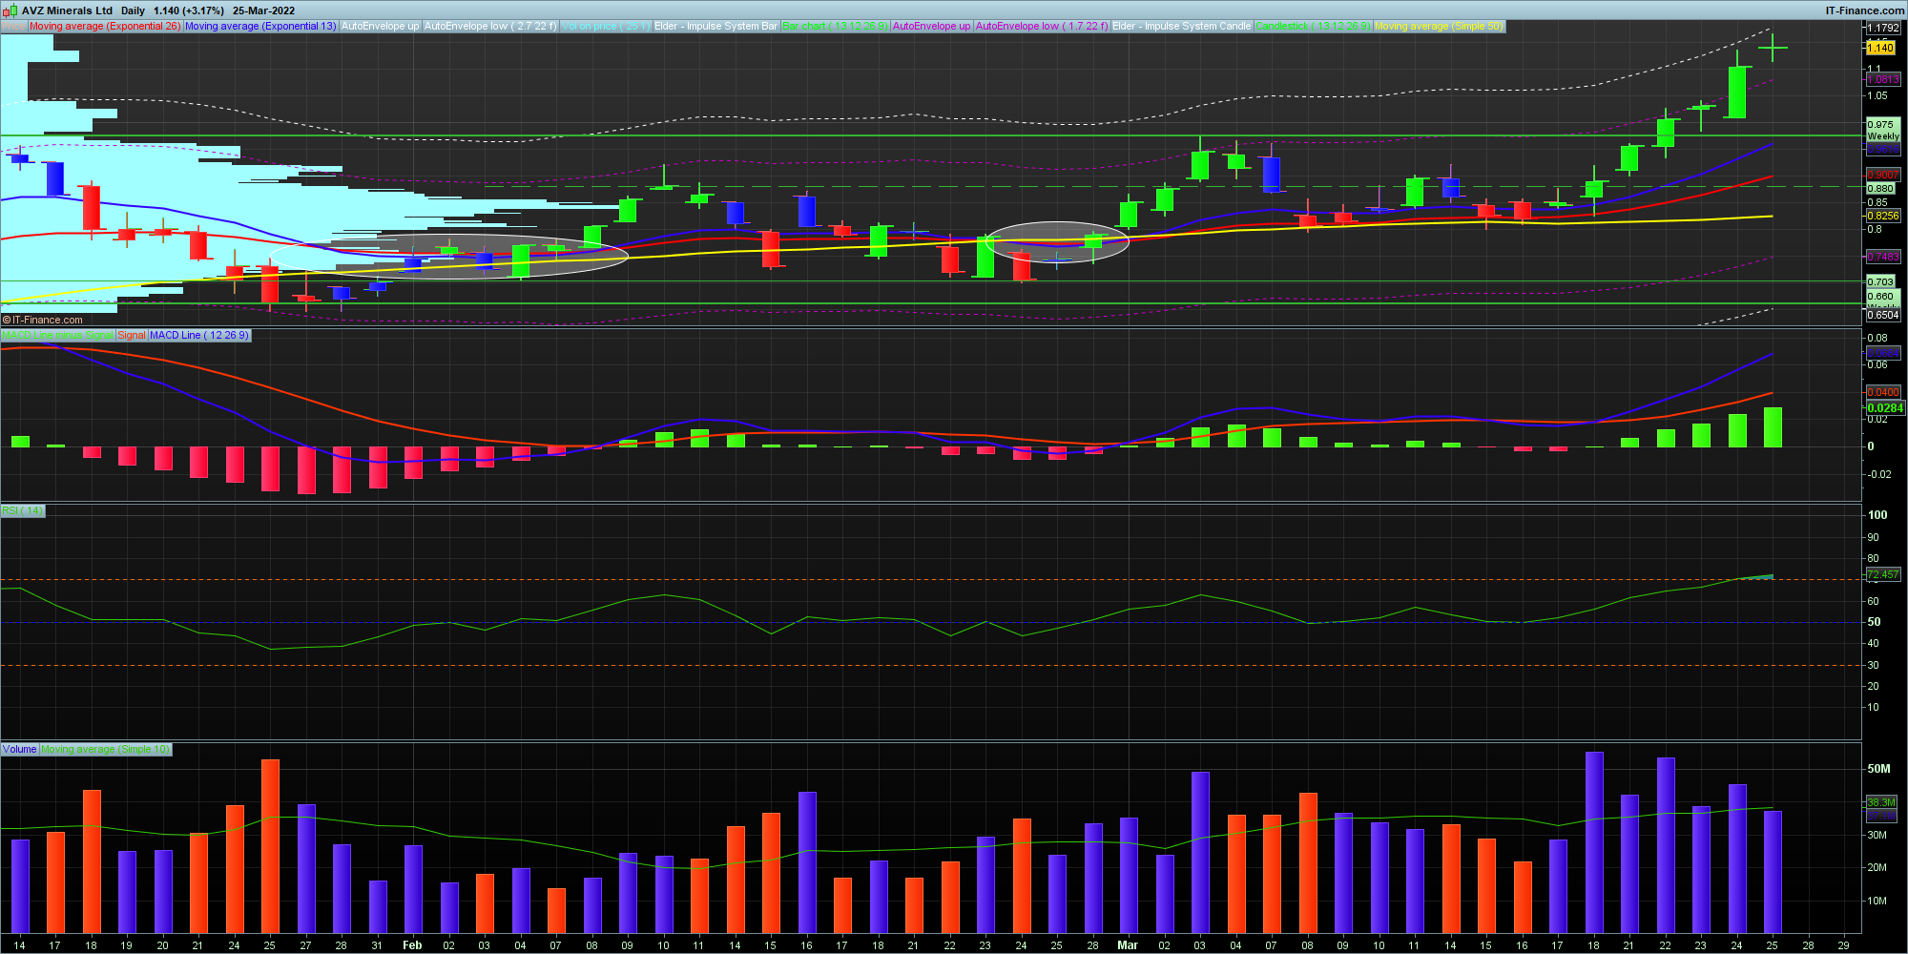The height and width of the screenshot is (954, 1908).
Task: Select the AVZ Minerals Ltd instrument name
Action: pyautogui.click(x=67, y=10)
